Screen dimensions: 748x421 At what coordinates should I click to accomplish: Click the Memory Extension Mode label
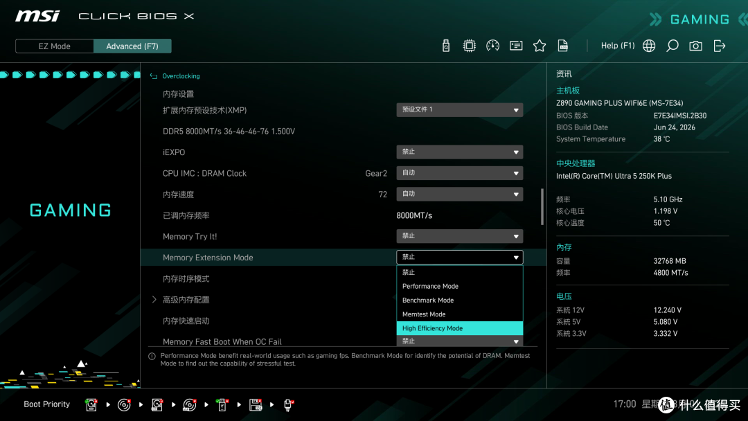208,258
